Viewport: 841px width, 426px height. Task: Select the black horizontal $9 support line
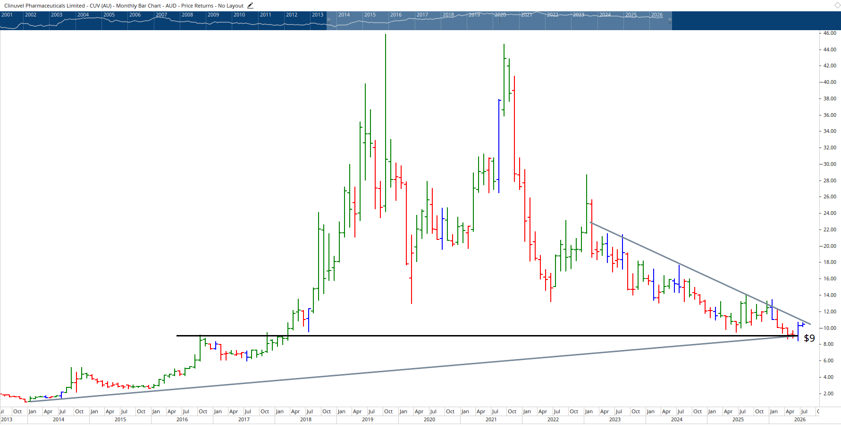coord(486,336)
